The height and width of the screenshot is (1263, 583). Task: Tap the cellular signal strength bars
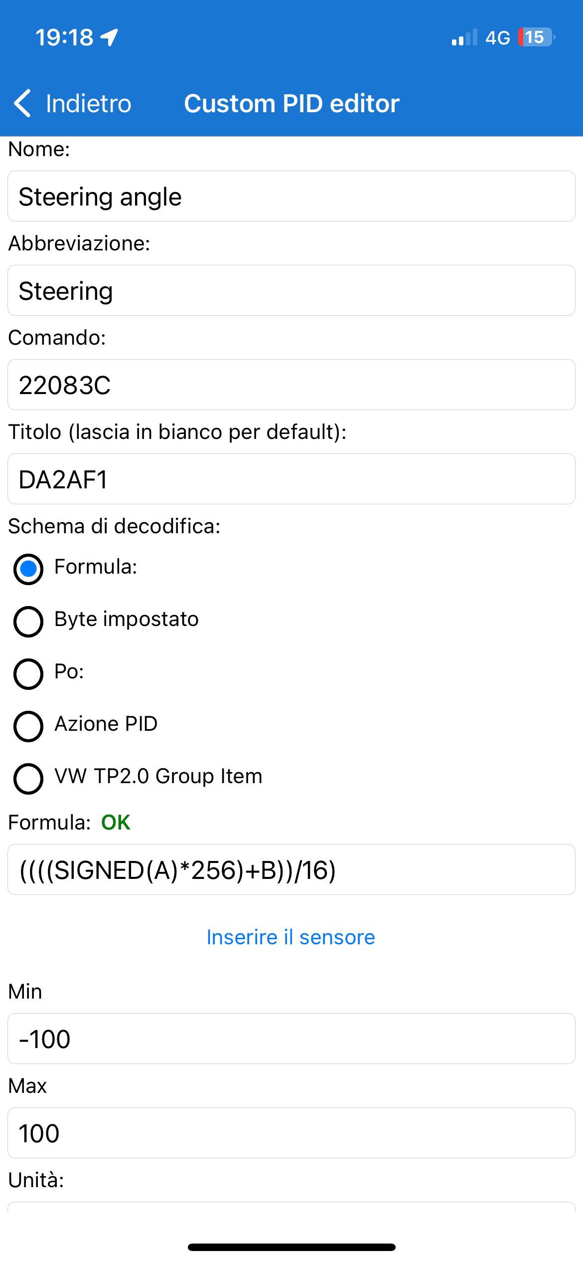[x=464, y=38]
